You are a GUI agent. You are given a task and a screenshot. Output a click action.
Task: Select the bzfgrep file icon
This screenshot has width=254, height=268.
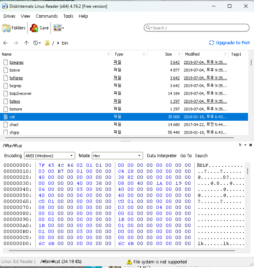coord(6,78)
